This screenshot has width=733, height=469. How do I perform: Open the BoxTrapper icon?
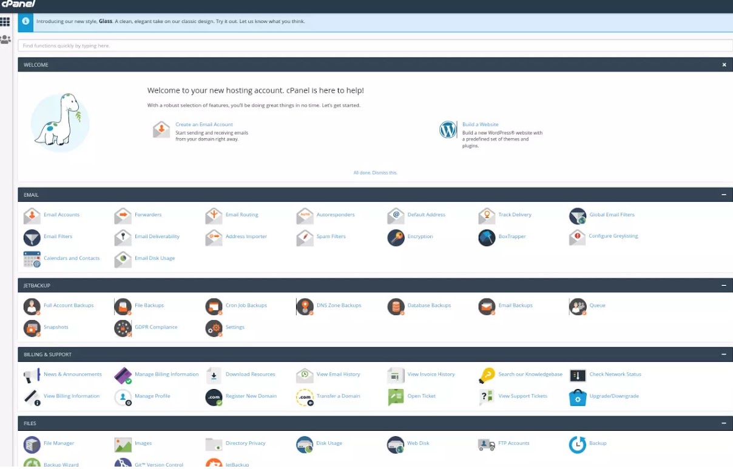point(487,238)
